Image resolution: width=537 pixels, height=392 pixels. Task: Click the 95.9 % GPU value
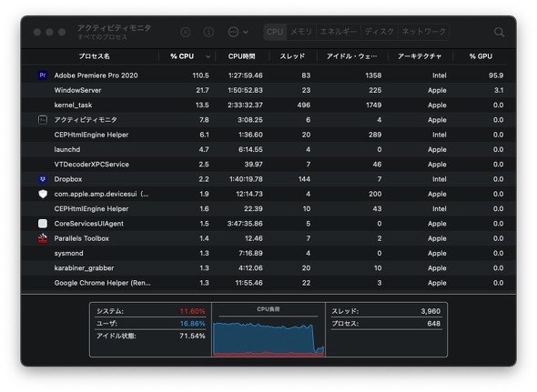(496, 75)
